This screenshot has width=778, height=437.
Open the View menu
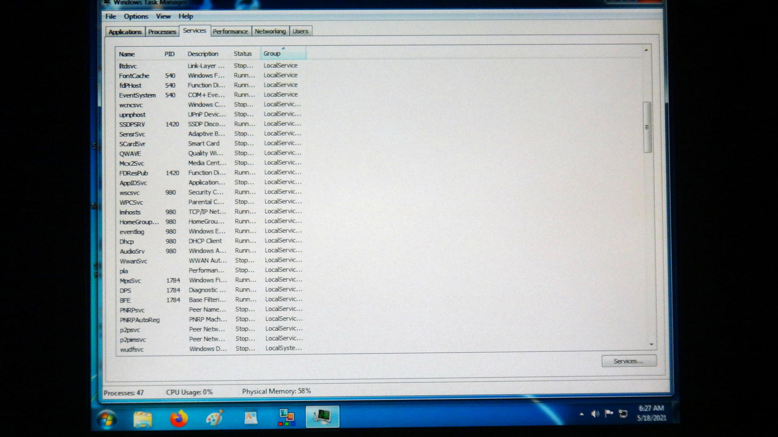click(x=163, y=17)
